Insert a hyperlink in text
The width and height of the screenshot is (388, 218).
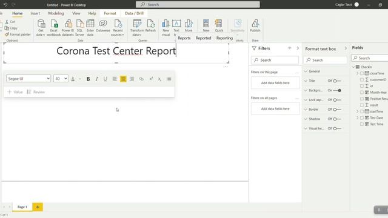(x=141, y=79)
